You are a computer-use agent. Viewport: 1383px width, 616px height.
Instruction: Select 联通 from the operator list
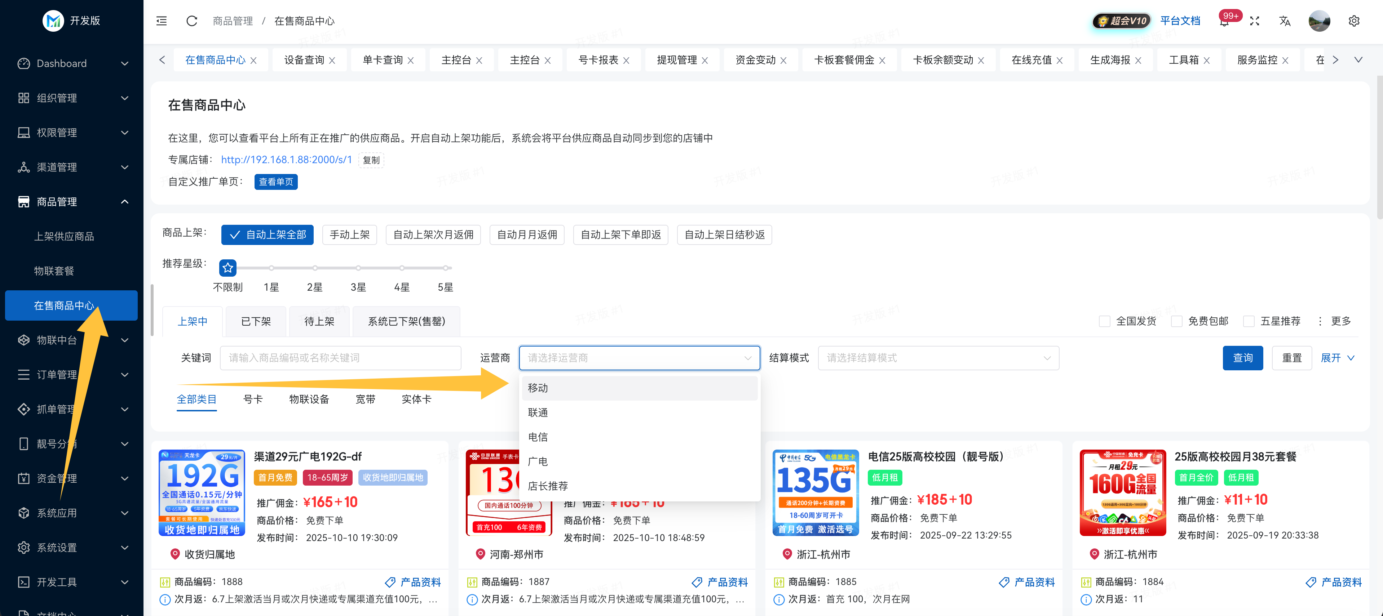click(x=538, y=412)
